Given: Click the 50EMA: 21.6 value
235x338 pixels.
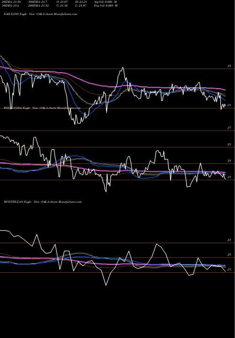Looking at the screenshot, I should coord(10,6).
